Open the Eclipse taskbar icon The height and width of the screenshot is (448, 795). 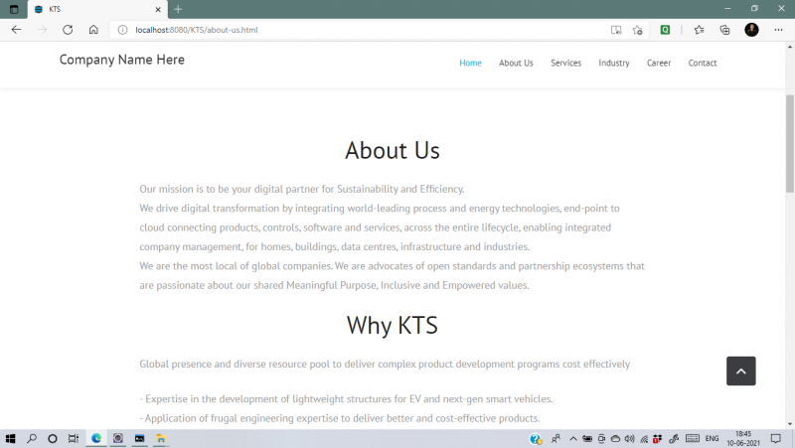(x=118, y=438)
